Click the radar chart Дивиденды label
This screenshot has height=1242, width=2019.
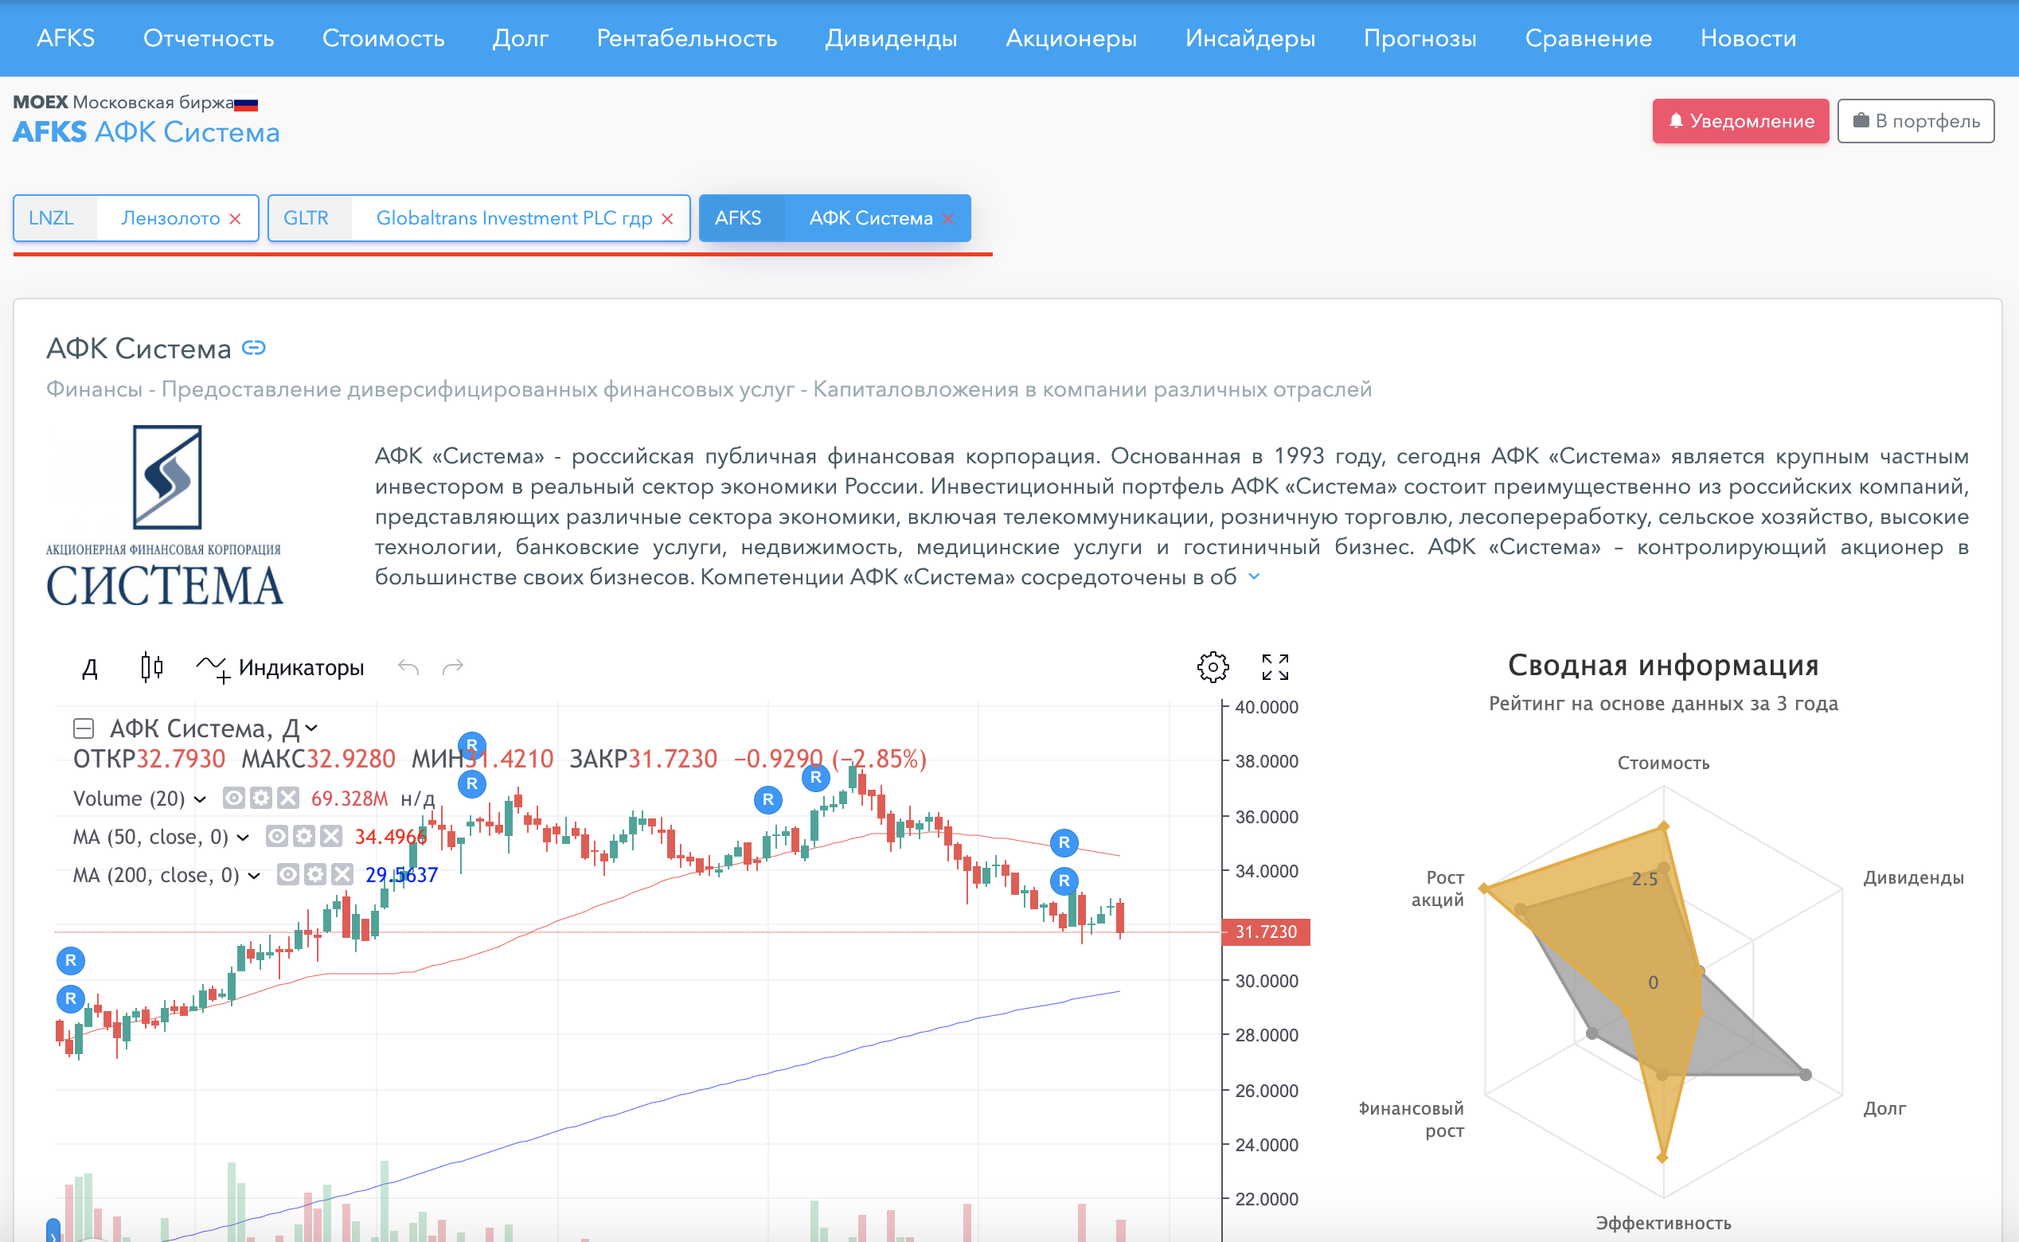(x=1913, y=877)
